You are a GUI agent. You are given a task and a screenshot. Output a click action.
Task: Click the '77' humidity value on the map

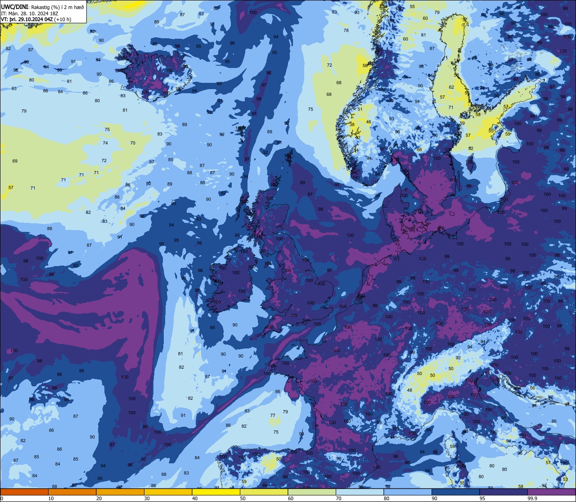[x=273, y=415]
